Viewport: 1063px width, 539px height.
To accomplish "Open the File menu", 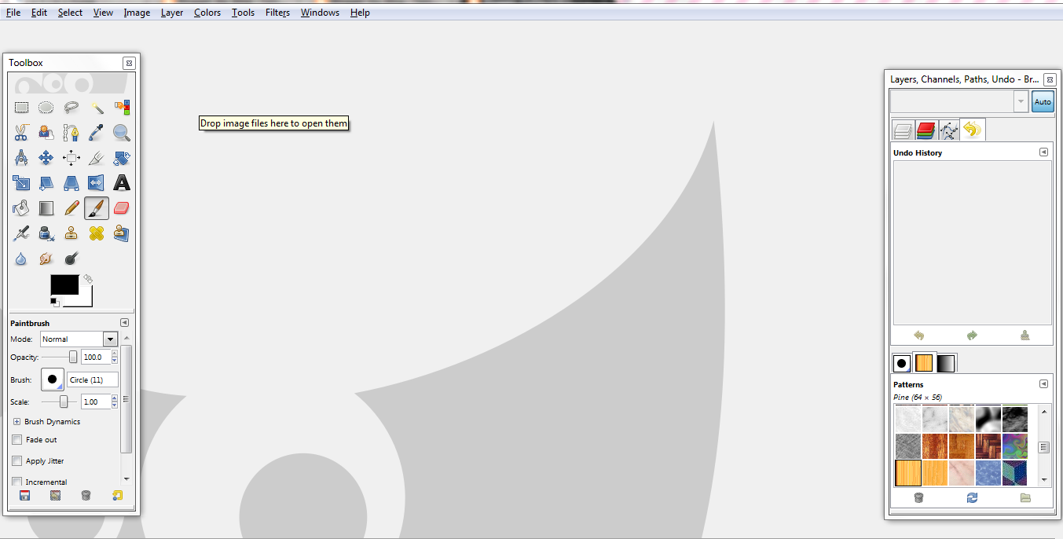I will (13, 13).
